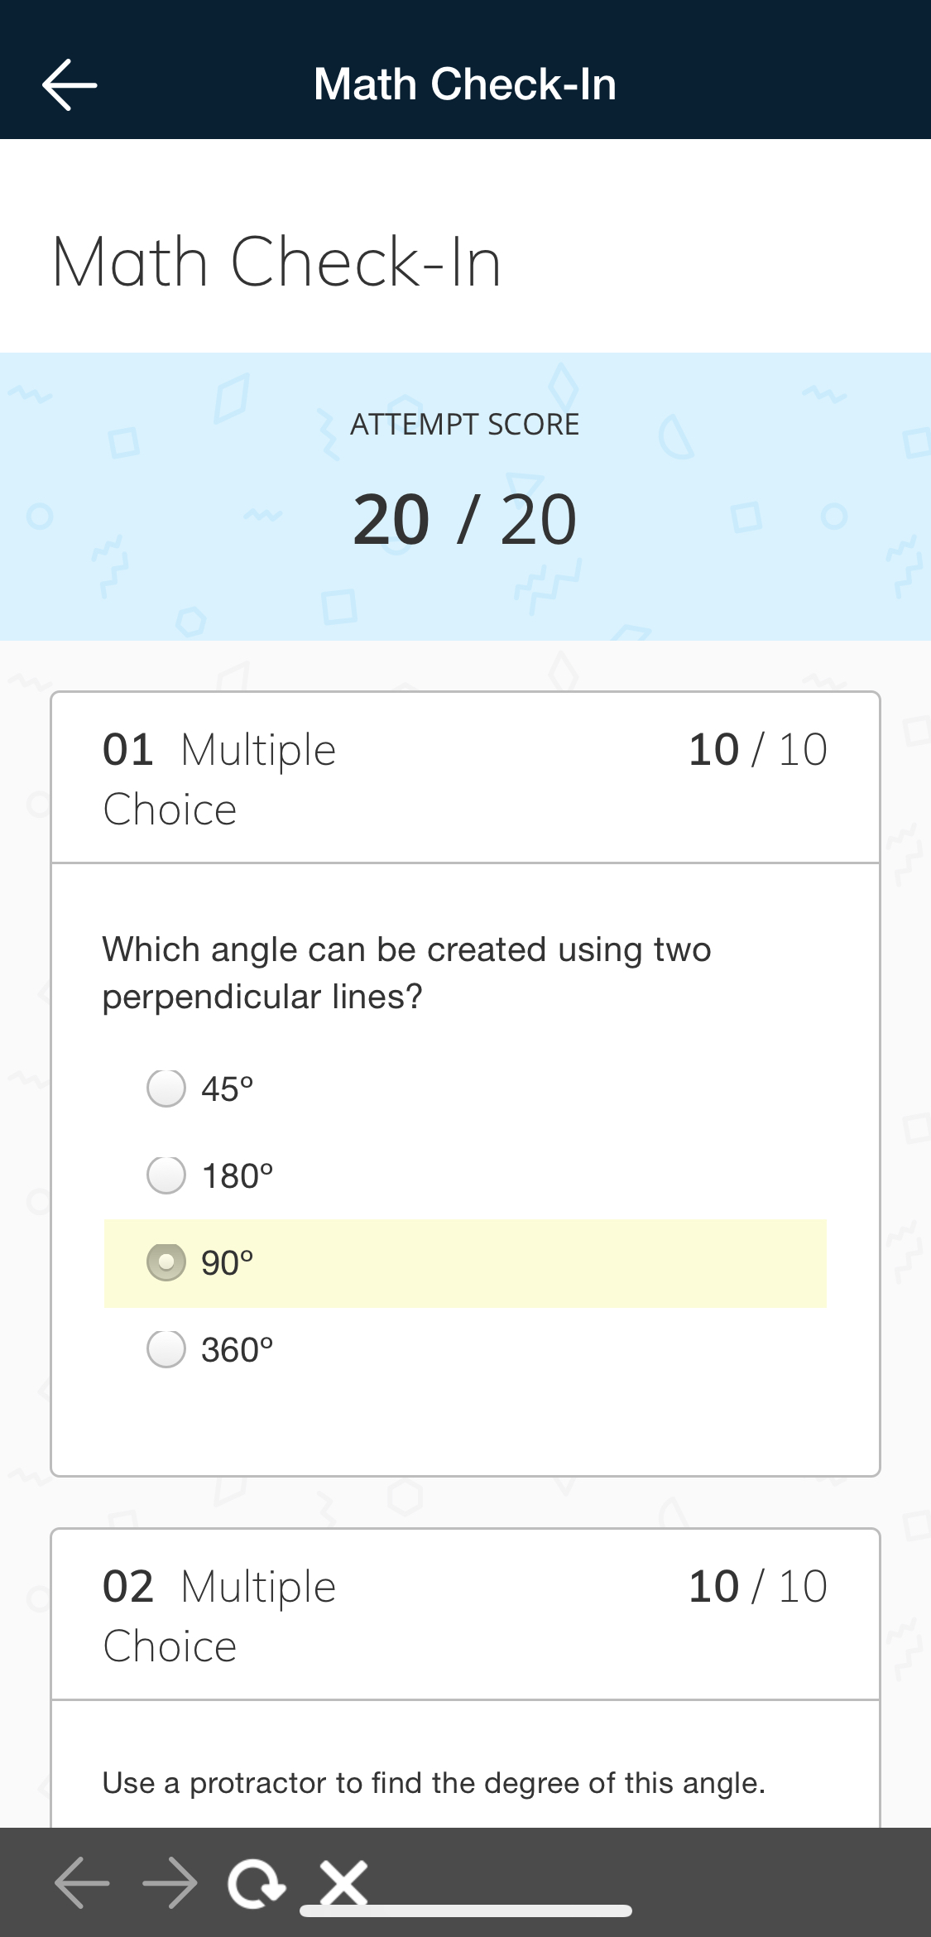Tap the 10 / 10 score for question 01
The height and width of the screenshot is (1937, 931).
(x=757, y=750)
